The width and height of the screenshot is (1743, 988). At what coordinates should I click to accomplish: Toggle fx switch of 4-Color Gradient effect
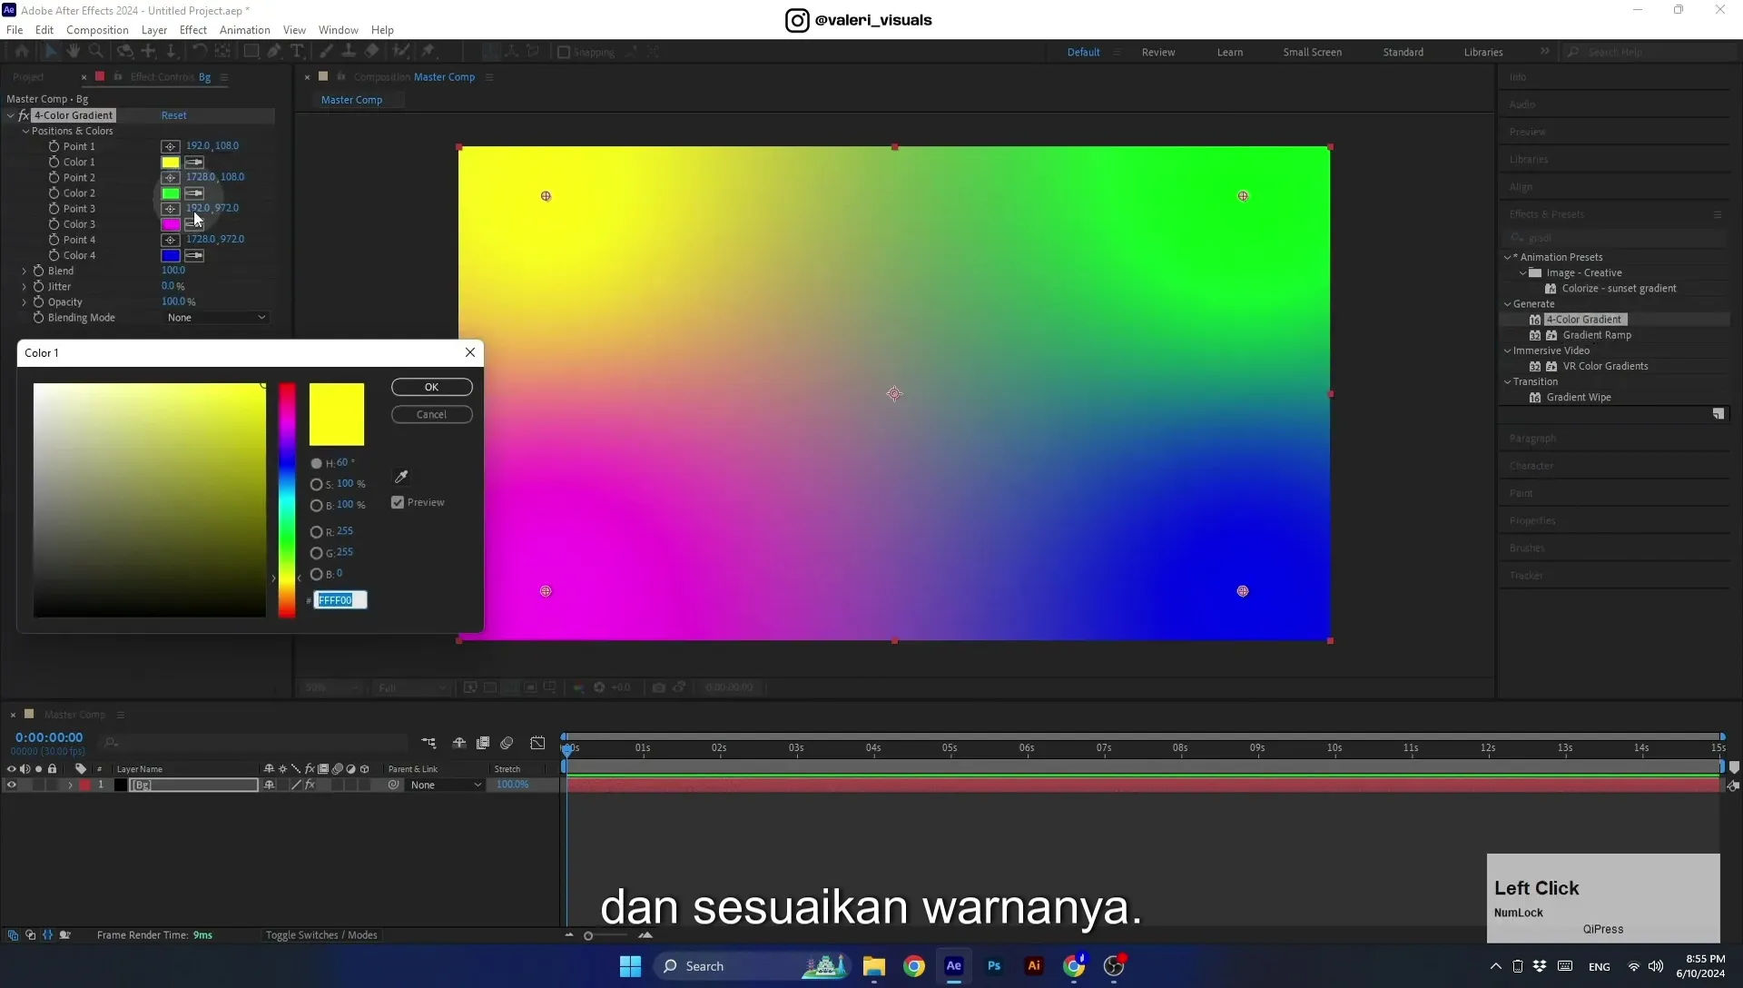24,115
